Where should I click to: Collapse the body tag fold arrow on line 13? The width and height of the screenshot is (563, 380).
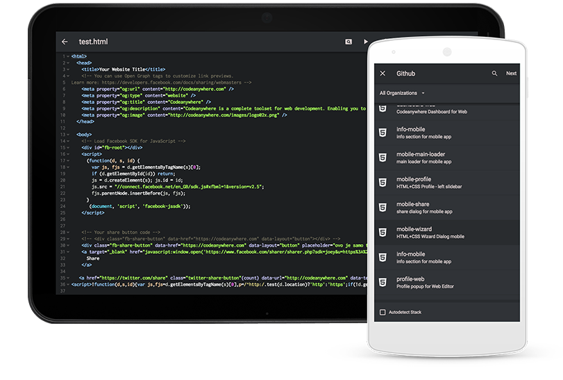(x=68, y=135)
